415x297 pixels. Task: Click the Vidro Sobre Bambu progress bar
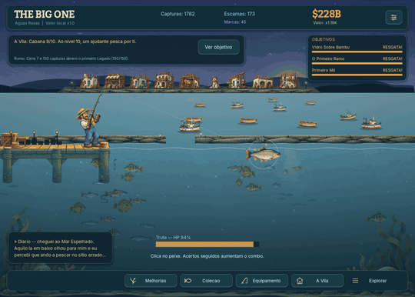click(x=357, y=52)
